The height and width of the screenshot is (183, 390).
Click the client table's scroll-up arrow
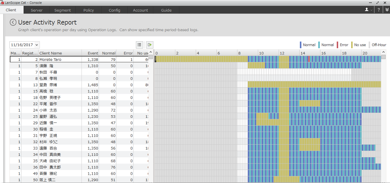151,53
